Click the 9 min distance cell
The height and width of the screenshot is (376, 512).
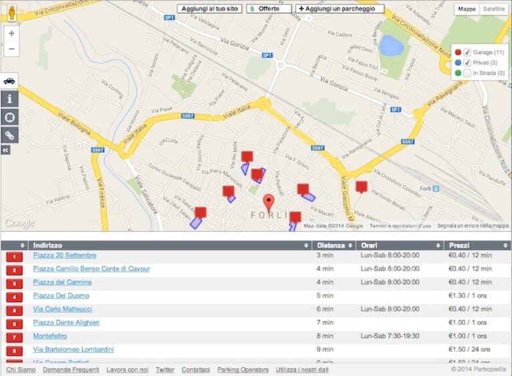(x=325, y=349)
